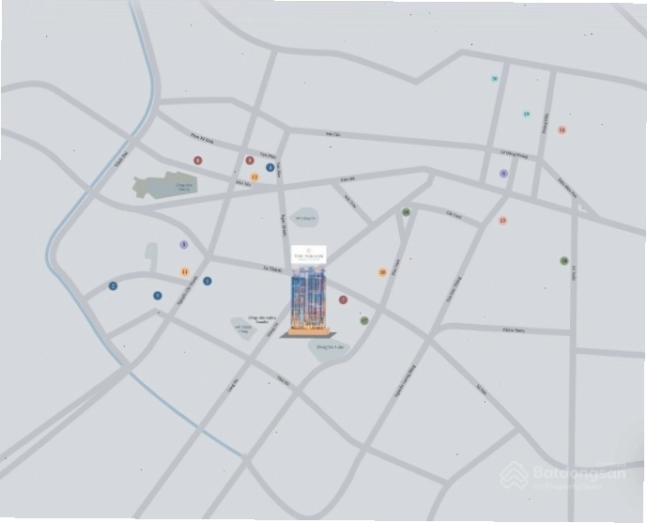This screenshot has width=647, height=523.
Task: Click the Vạn Bảo street label
Action: point(279,168)
